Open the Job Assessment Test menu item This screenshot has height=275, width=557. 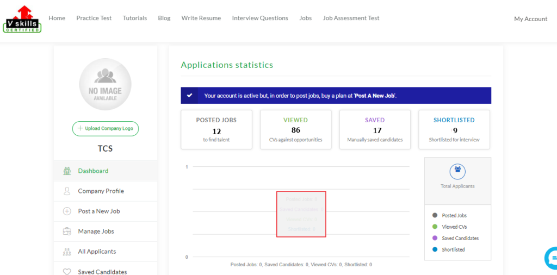tap(351, 18)
